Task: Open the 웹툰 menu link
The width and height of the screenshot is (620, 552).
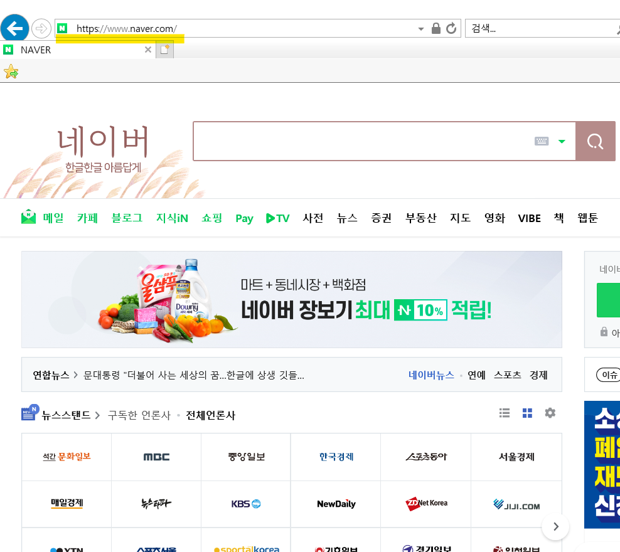Action: point(587,218)
